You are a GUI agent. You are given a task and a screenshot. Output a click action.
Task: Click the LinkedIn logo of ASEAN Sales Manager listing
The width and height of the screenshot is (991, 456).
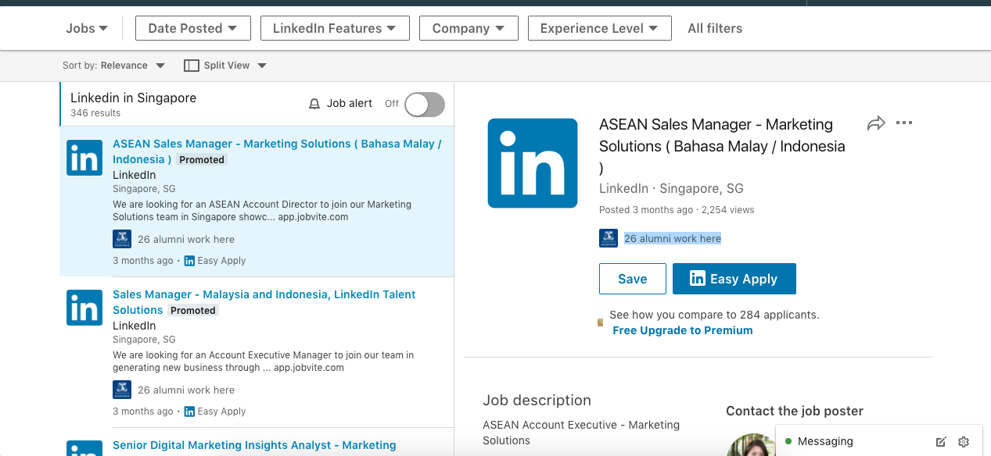(84, 158)
